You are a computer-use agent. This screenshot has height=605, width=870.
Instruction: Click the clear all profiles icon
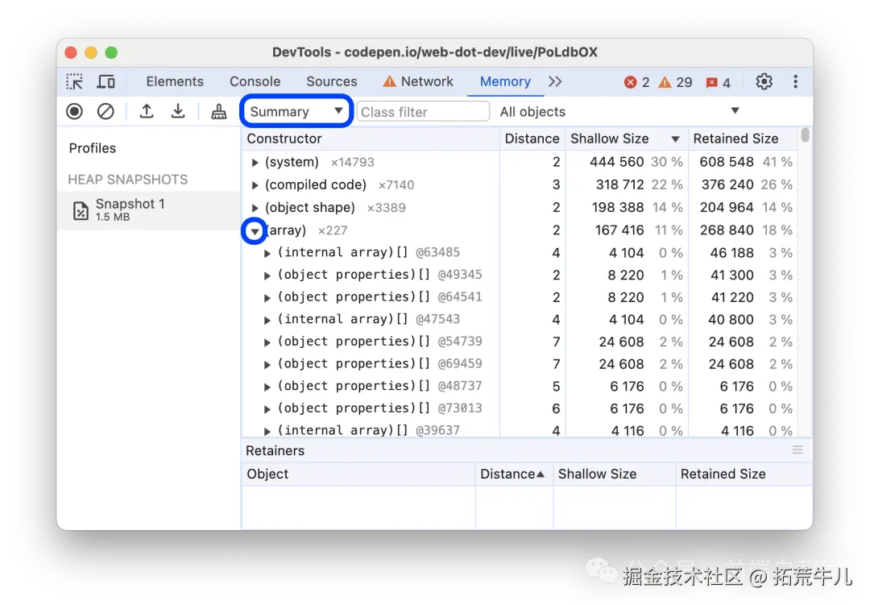pyautogui.click(x=106, y=111)
